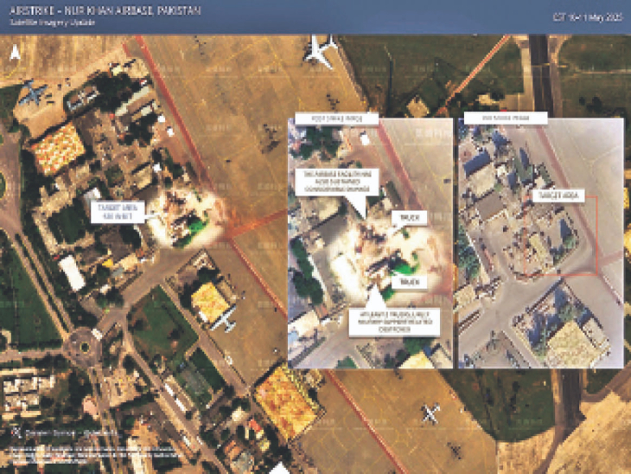Screen dimensions: 631x474
Task: Click the upper Truck label in inset
Action: 403,220
